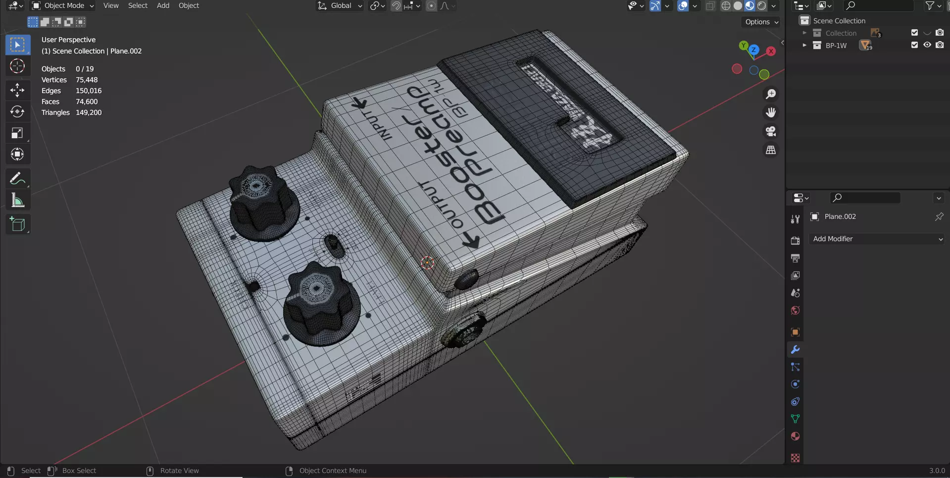The image size is (950, 478).
Task: Open the outliner filter dropdown
Action: tap(933, 6)
